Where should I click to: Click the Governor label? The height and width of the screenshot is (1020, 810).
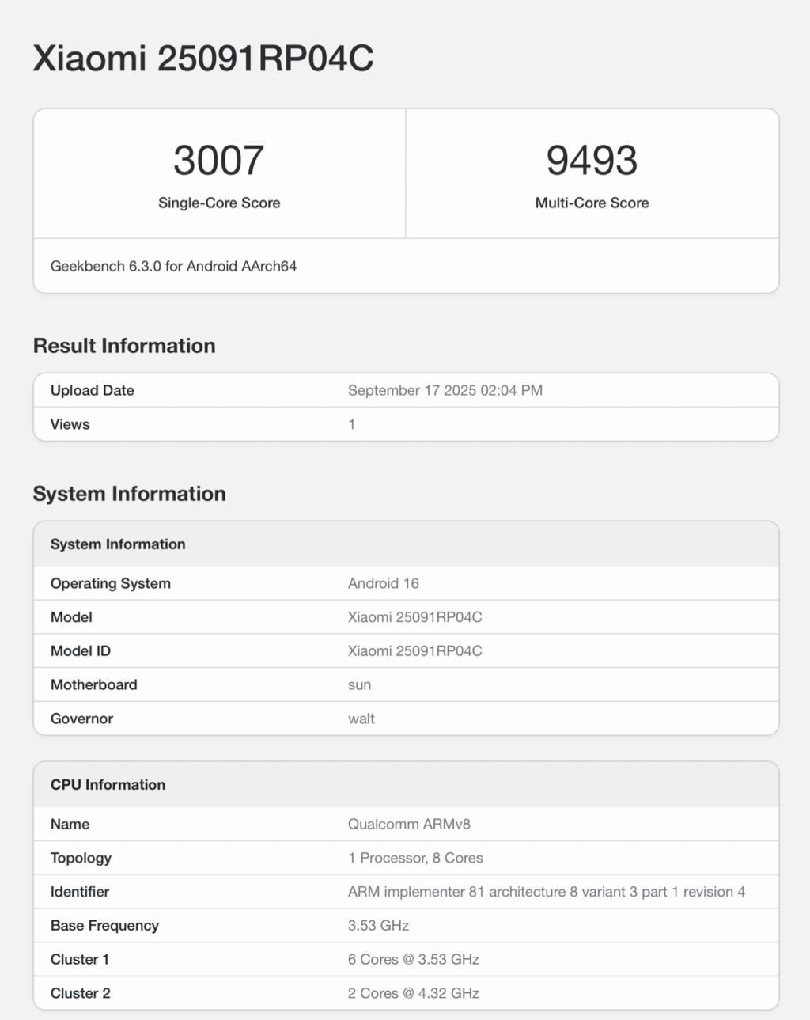click(82, 719)
